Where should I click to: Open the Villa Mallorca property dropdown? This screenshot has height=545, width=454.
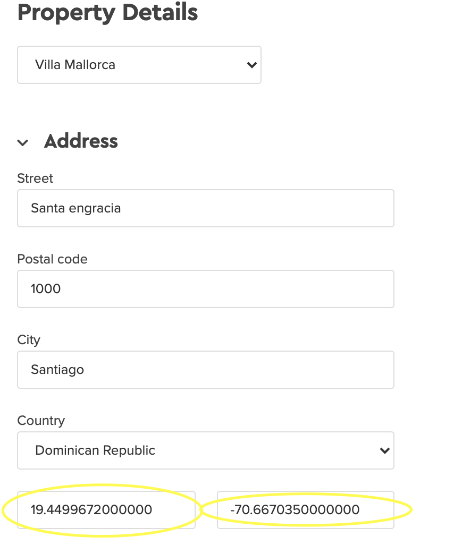pyautogui.click(x=139, y=65)
